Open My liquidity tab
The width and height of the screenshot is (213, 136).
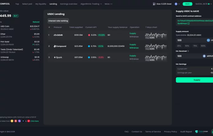coord(41,4)
